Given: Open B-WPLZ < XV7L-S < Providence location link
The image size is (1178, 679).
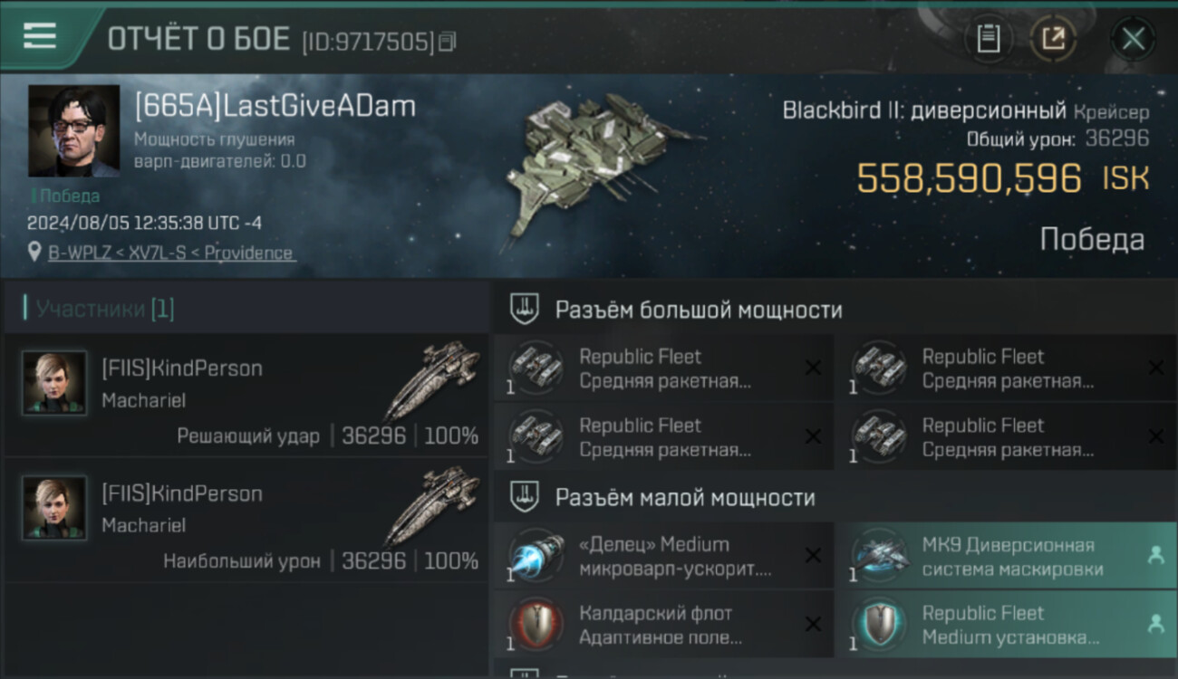Looking at the screenshot, I should tap(170, 253).
